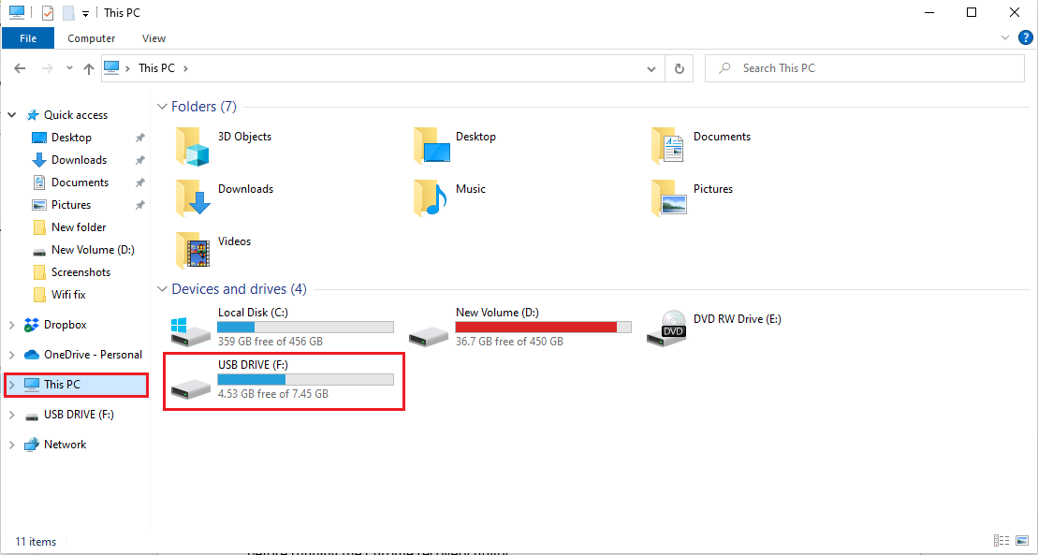This screenshot has height=555, width=1038.
Task: Click the blue Help question mark icon
Action: pos(1026,37)
